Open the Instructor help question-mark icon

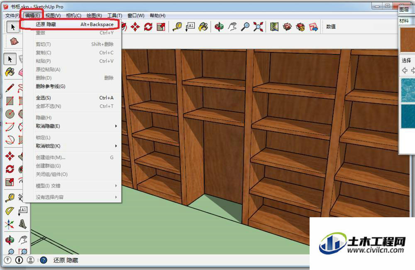pos(44,260)
